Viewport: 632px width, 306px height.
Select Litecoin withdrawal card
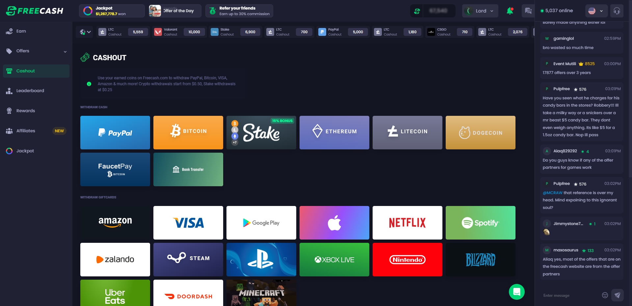click(x=408, y=133)
